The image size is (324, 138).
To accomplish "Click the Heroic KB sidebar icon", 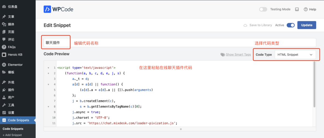I will click(4, 55).
